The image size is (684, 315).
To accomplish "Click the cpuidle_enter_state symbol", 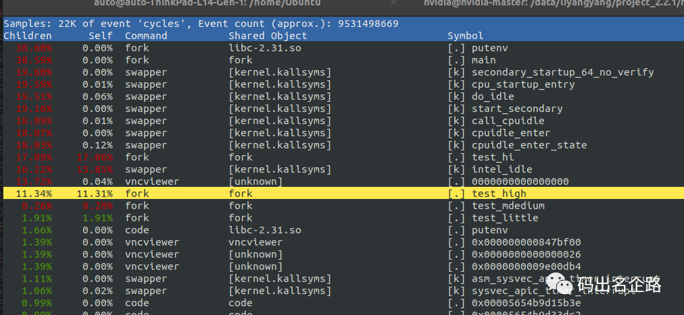I will pyautogui.click(x=529, y=145).
